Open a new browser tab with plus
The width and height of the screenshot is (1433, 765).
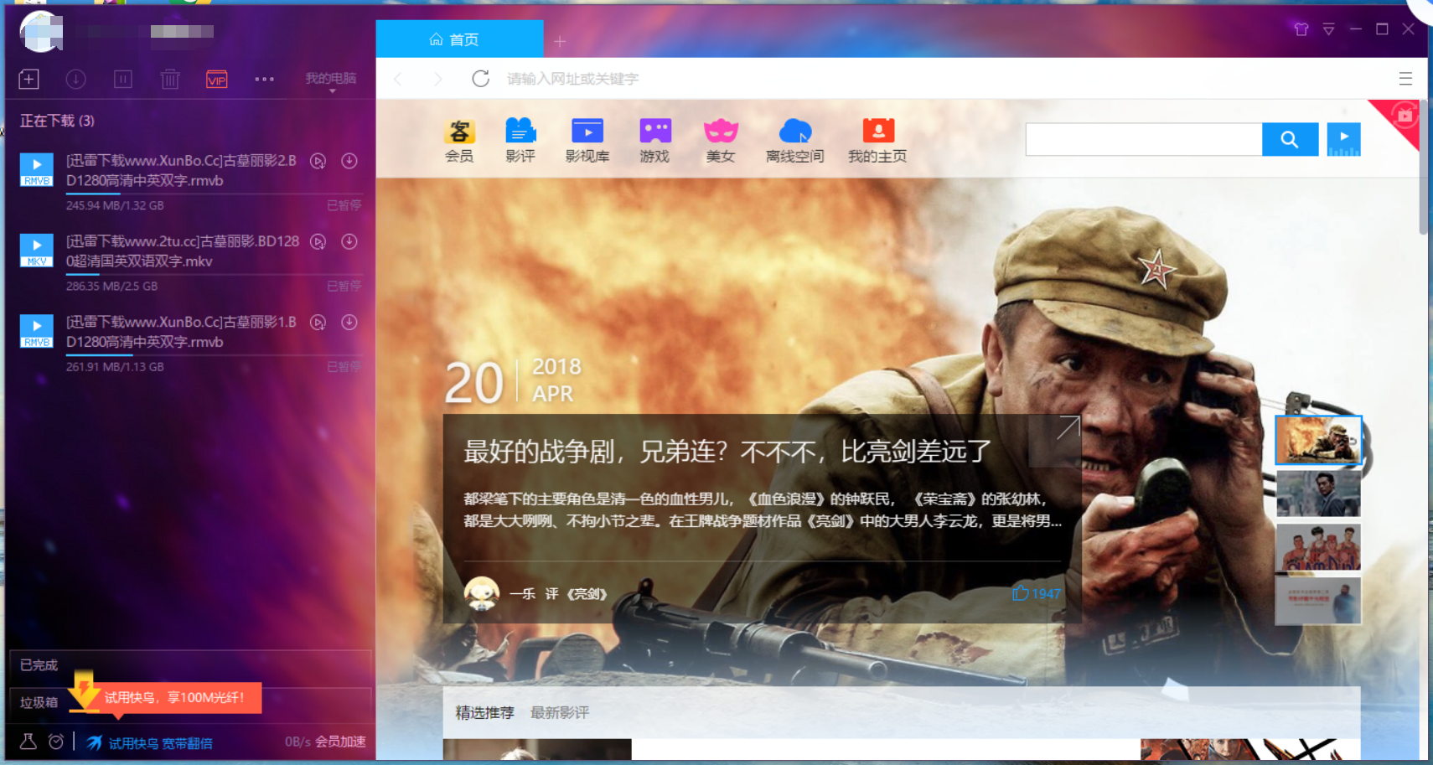[x=560, y=41]
